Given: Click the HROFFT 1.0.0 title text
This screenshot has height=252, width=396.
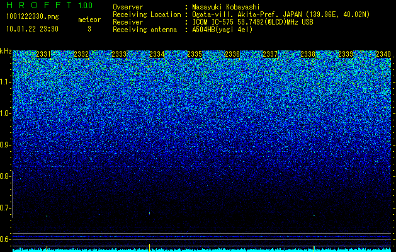Looking at the screenshot, I should tap(49, 5).
